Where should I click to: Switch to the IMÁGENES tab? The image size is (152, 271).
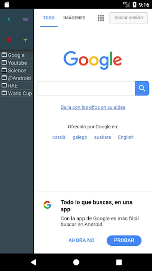74,18
